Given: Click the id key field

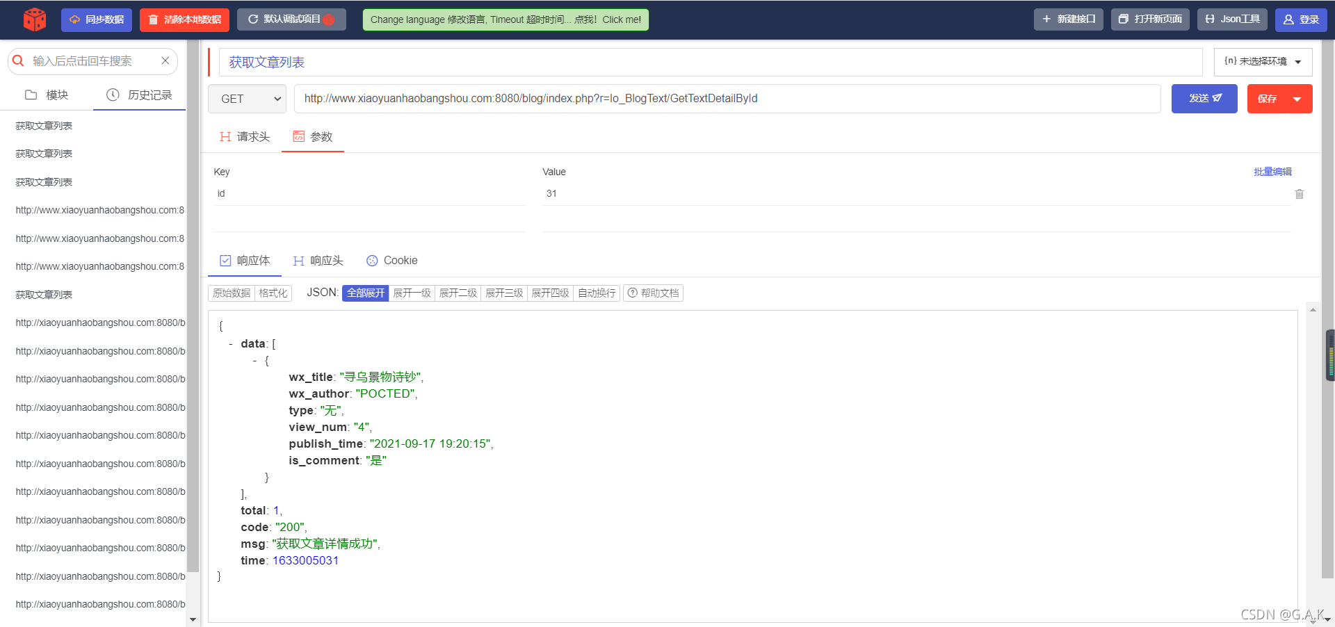Looking at the screenshot, I should (x=369, y=194).
